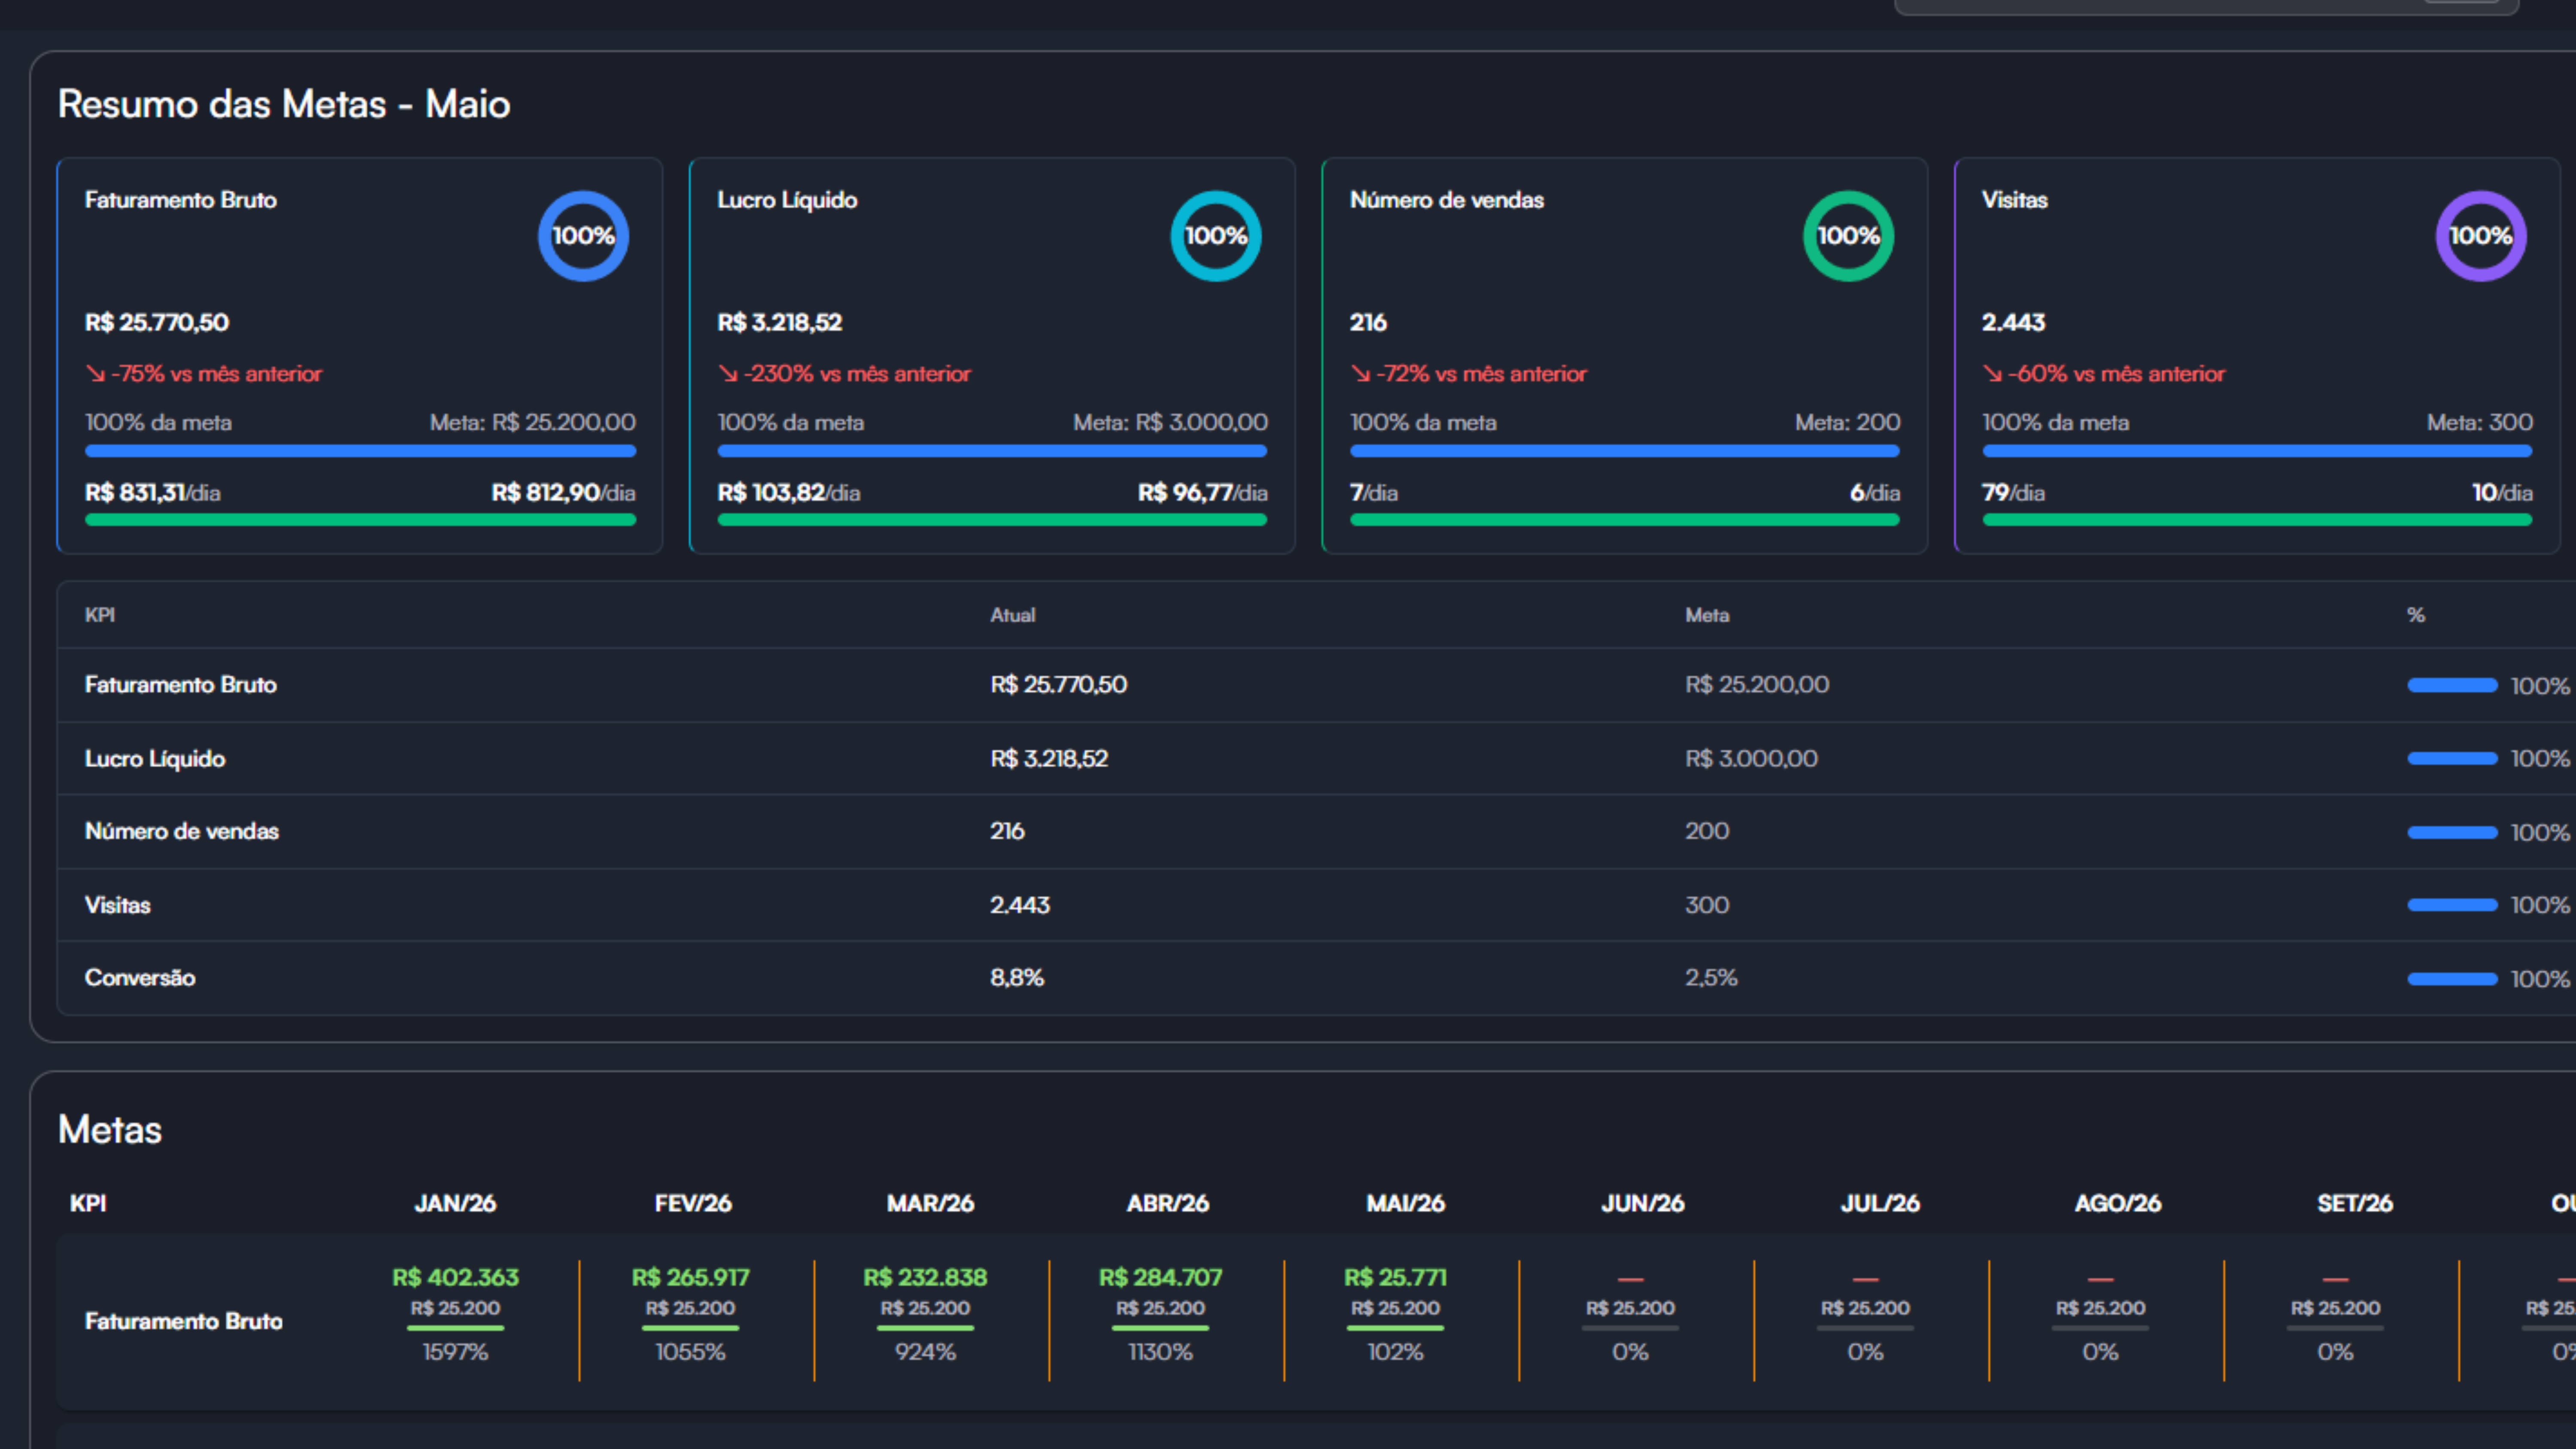Click the Meta: R$ 25.200,00 label
The width and height of the screenshot is (2576, 1449).
click(x=533, y=423)
